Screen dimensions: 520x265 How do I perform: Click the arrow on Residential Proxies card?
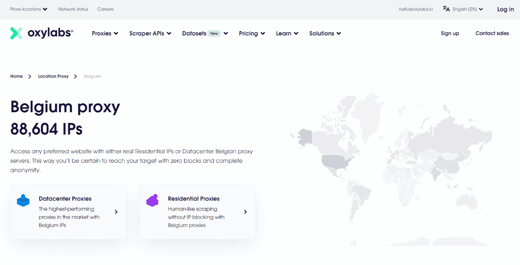pyautogui.click(x=245, y=212)
